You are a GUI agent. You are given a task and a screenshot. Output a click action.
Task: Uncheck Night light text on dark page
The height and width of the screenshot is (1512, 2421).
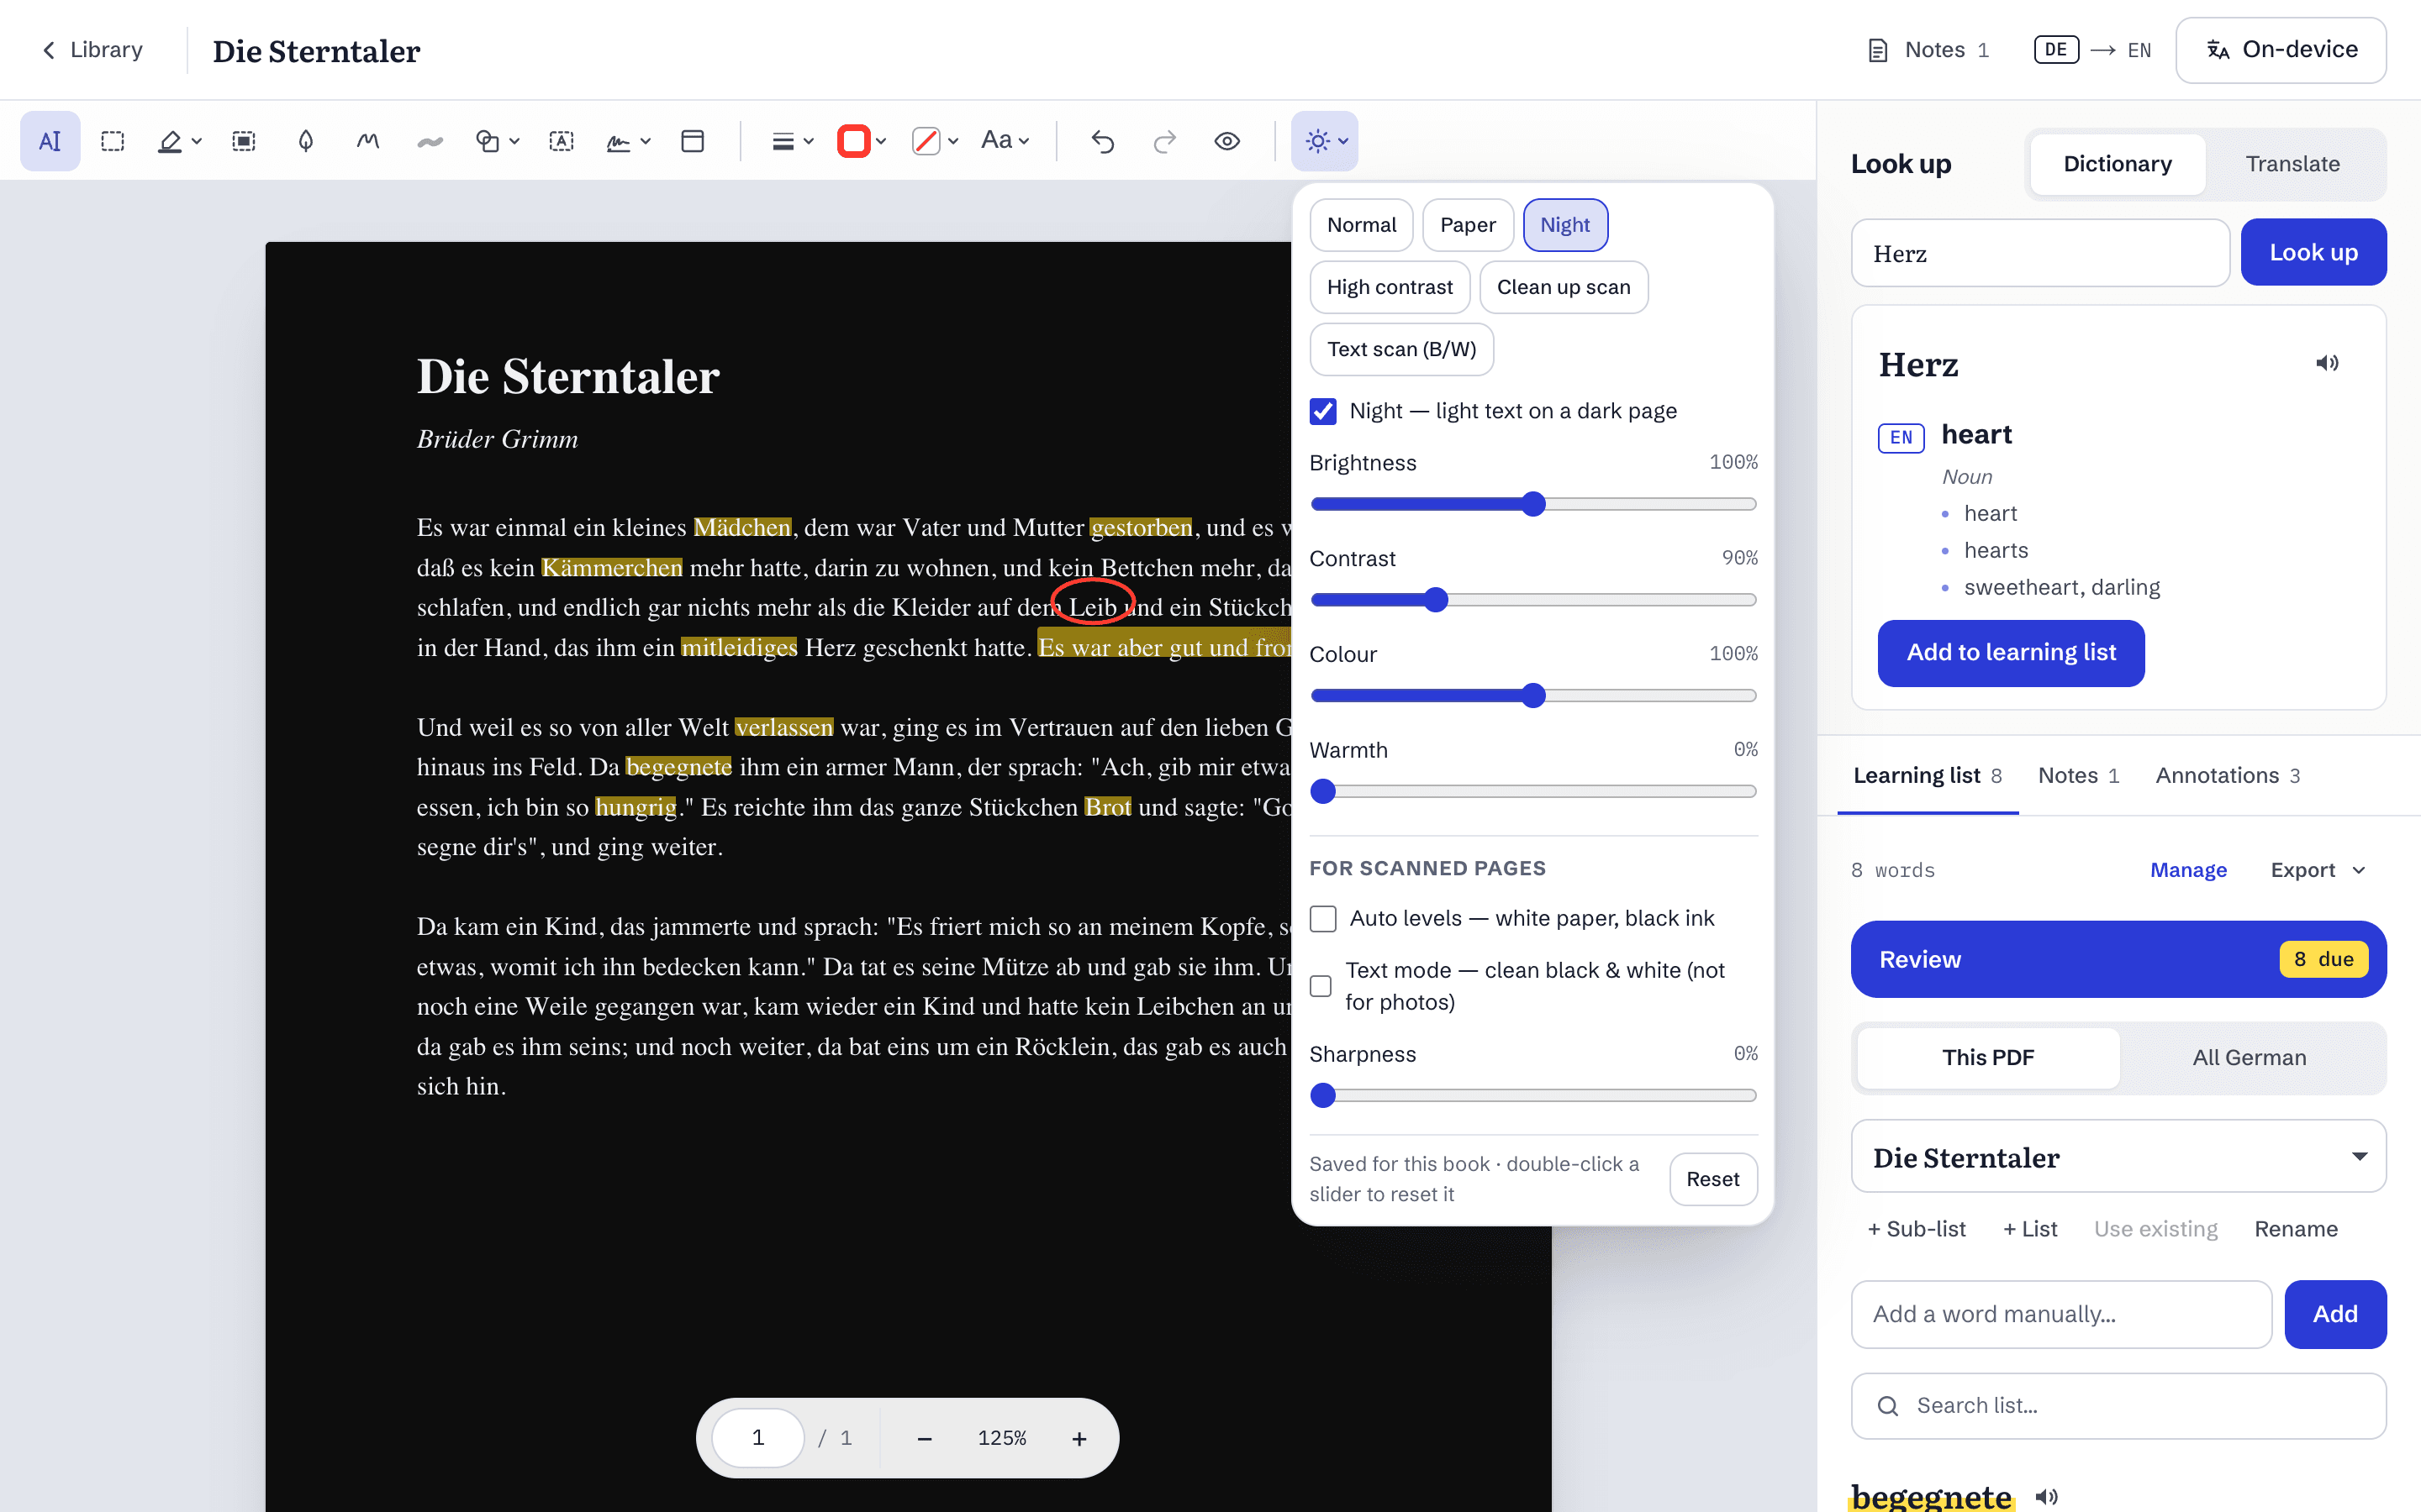1322,411
